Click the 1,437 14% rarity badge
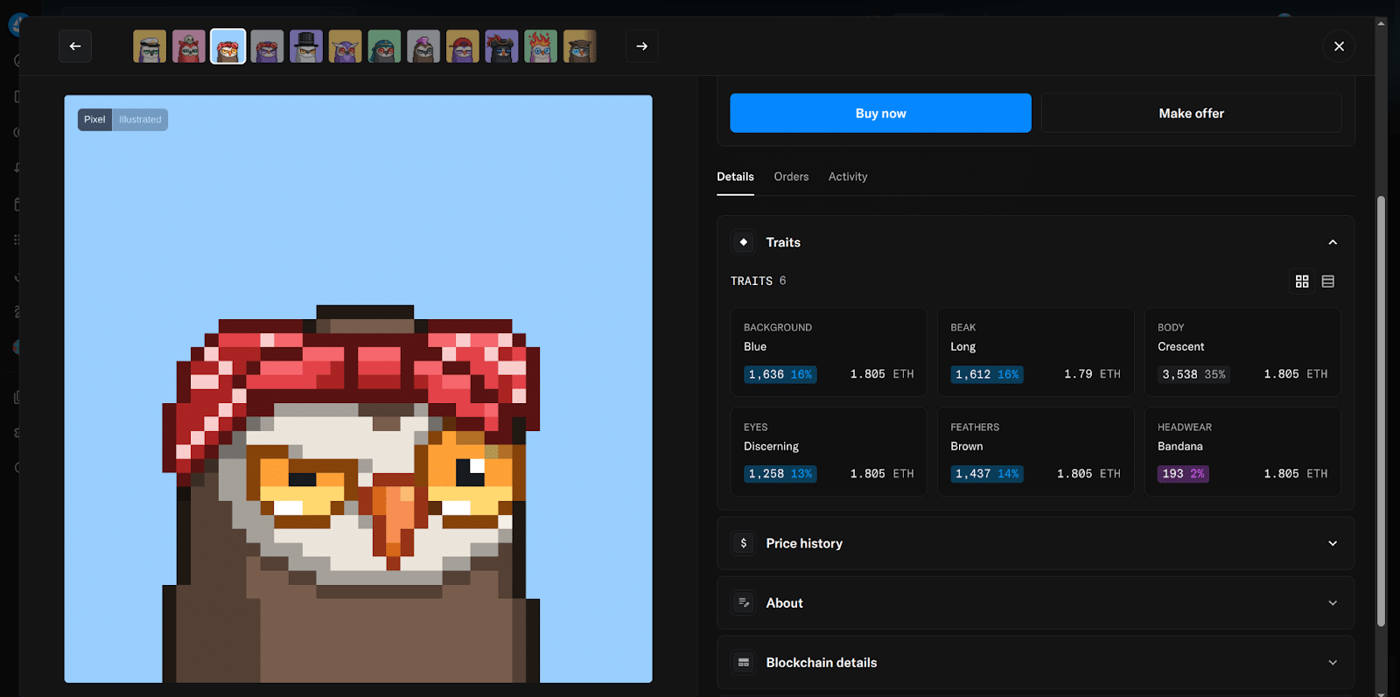This screenshot has height=697, width=1400. (x=987, y=474)
